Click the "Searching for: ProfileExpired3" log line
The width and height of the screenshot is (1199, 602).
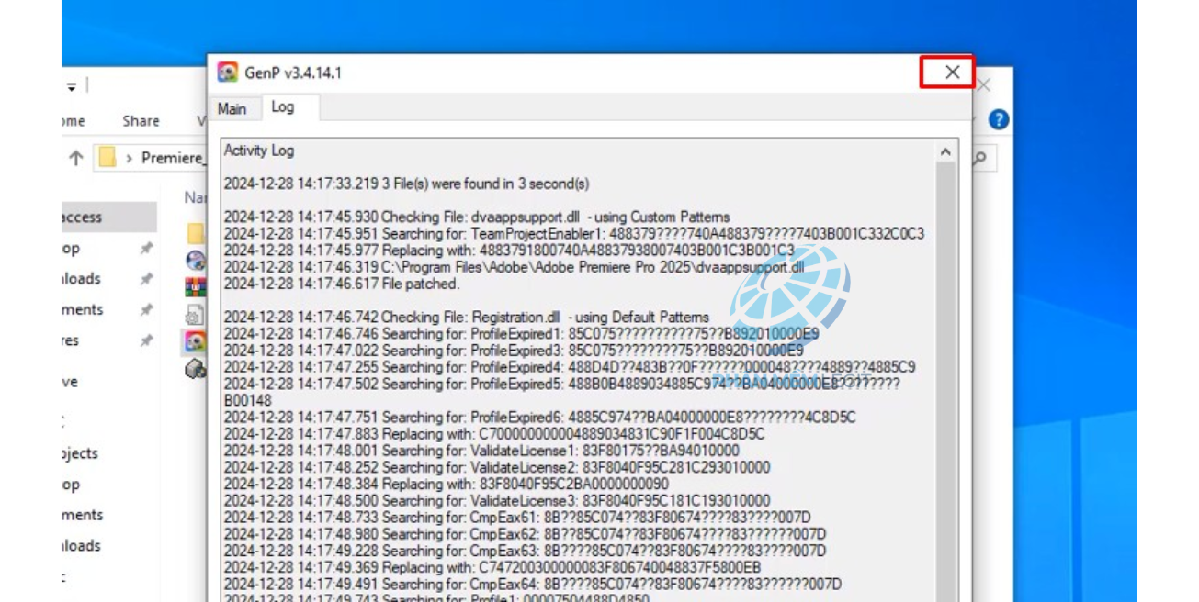point(514,351)
